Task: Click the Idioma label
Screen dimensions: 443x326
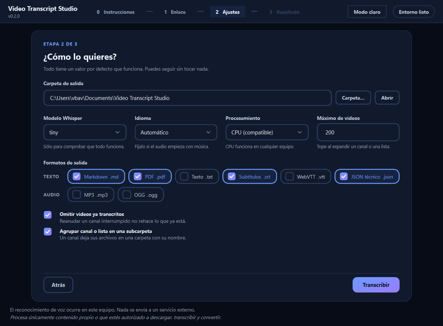Action: [143, 118]
